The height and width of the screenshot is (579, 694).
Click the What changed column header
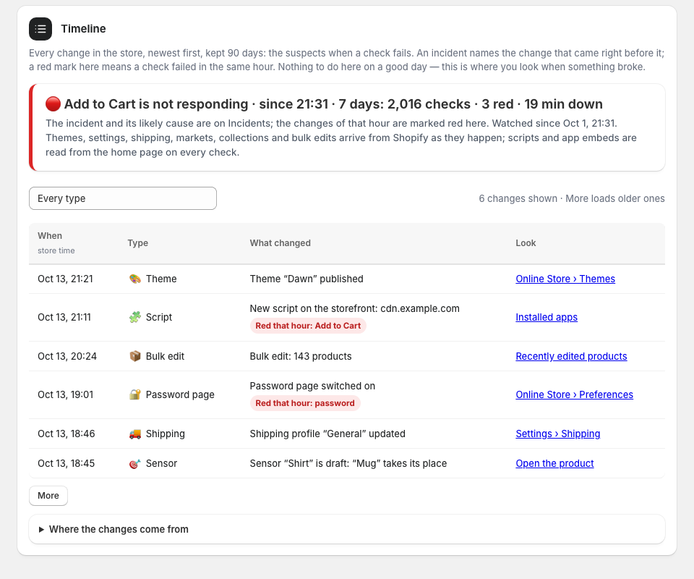click(x=280, y=242)
